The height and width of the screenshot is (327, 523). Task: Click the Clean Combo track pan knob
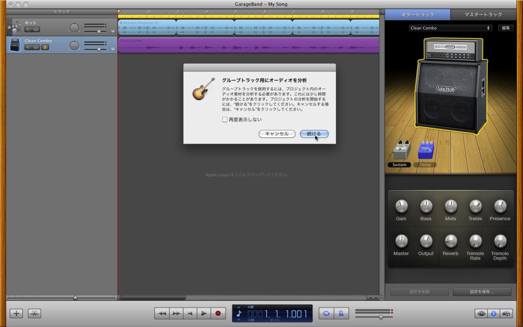[x=74, y=45]
